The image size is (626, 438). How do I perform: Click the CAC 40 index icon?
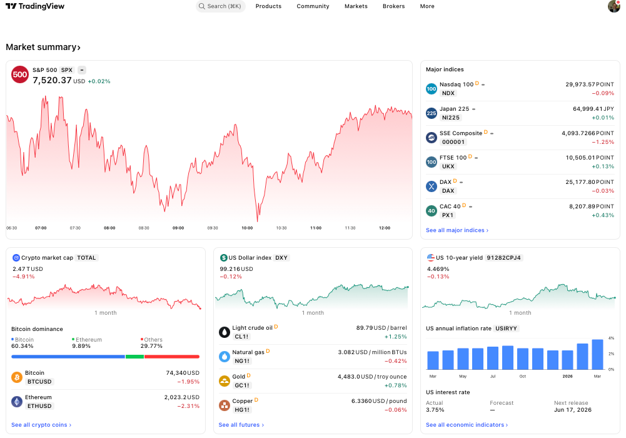coord(431,211)
